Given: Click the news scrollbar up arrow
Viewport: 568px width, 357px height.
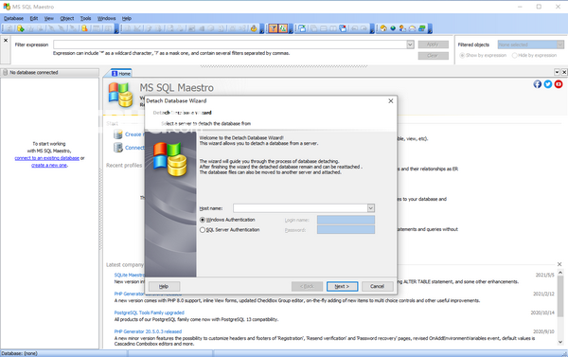Looking at the screenshot, I should coord(560,272).
